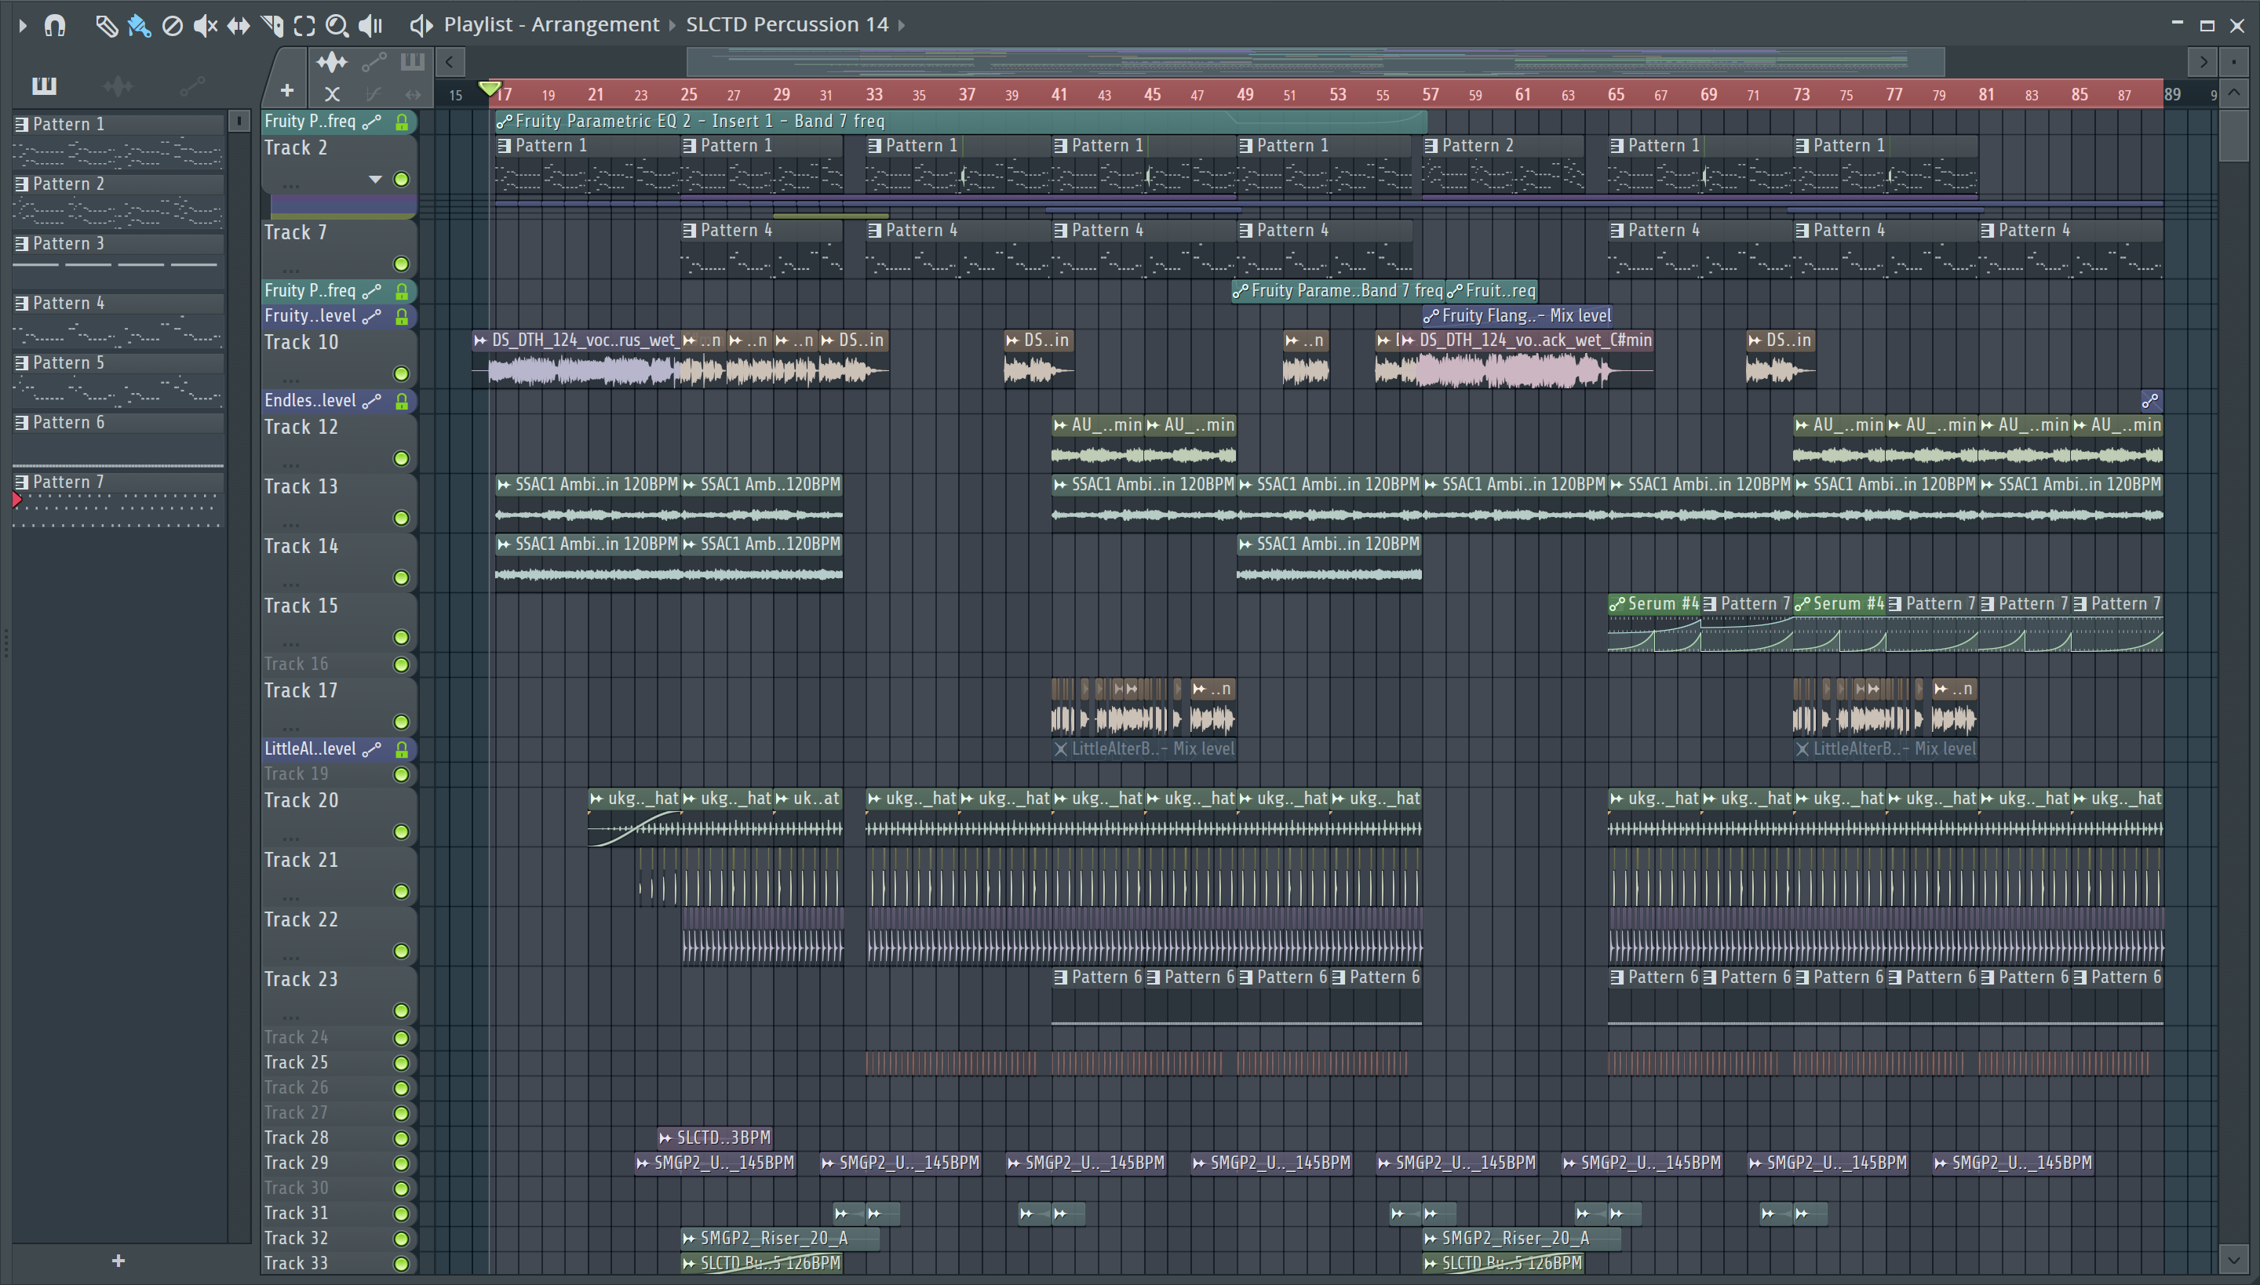Show patterns tab in picker panel
Screen dimensions: 2260x1285
[x=44, y=86]
